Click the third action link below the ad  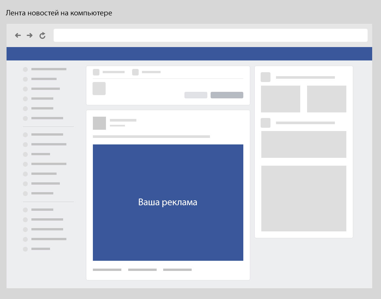pyautogui.click(x=177, y=270)
